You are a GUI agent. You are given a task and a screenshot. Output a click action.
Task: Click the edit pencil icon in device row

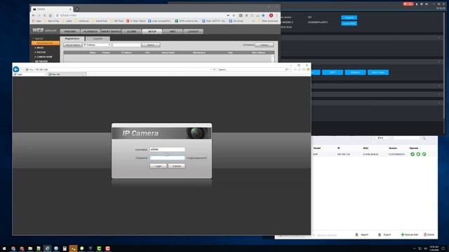(x=413, y=154)
